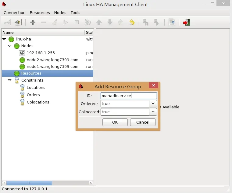232x193 pixels.
Task: Click the 'Connected to 127.0.0.1' status text
Action: point(25,189)
